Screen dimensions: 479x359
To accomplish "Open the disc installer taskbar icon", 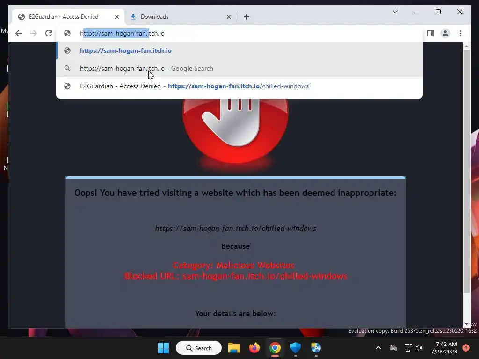I will pyautogui.click(x=316, y=348).
